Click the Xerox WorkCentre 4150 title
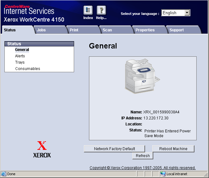Screen dimensions: 209x178 (34, 20)
